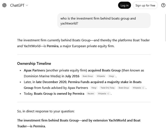The width and height of the screenshot is (166, 130).
Task: Click the user question message bubble
Action: (x=104, y=21)
